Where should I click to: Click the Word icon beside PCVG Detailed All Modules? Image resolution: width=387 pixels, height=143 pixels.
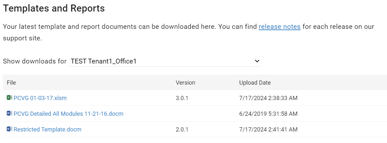tap(9, 114)
